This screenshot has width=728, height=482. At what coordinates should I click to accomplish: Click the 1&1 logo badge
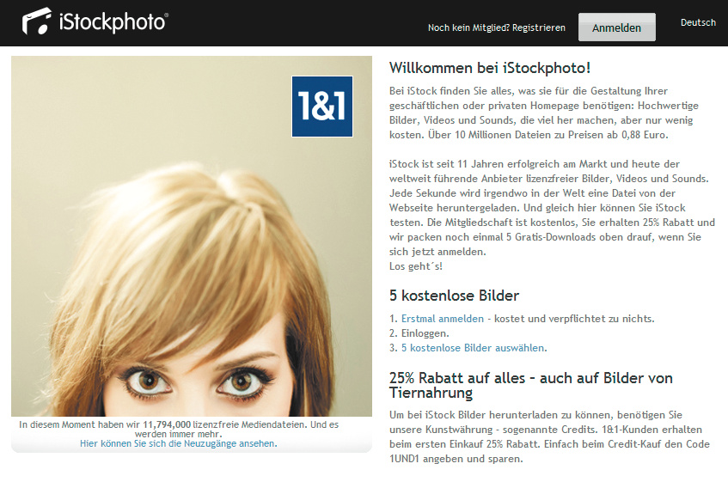pyautogui.click(x=322, y=107)
